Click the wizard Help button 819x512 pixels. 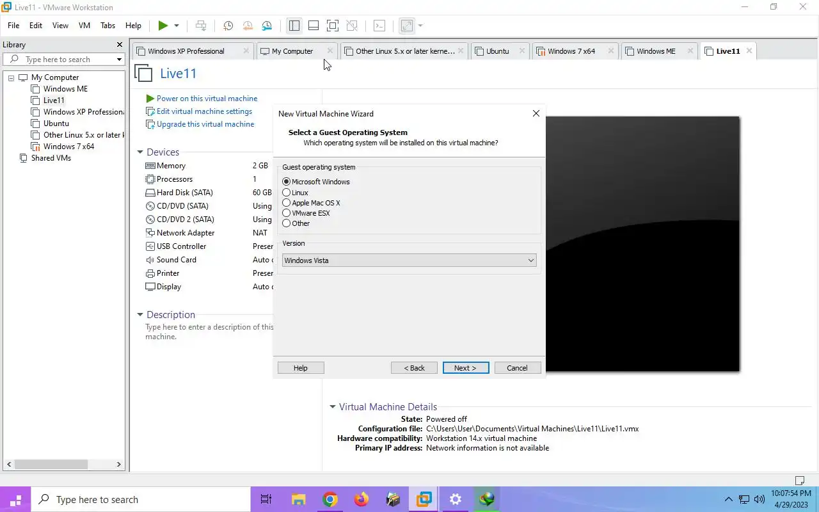(x=301, y=368)
